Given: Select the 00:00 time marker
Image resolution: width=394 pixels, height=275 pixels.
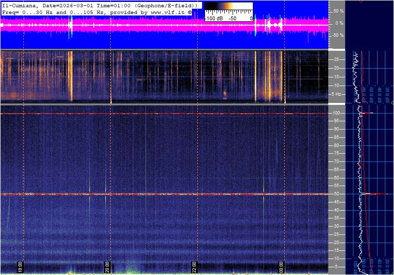Looking at the screenshot, I should (x=281, y=267).
